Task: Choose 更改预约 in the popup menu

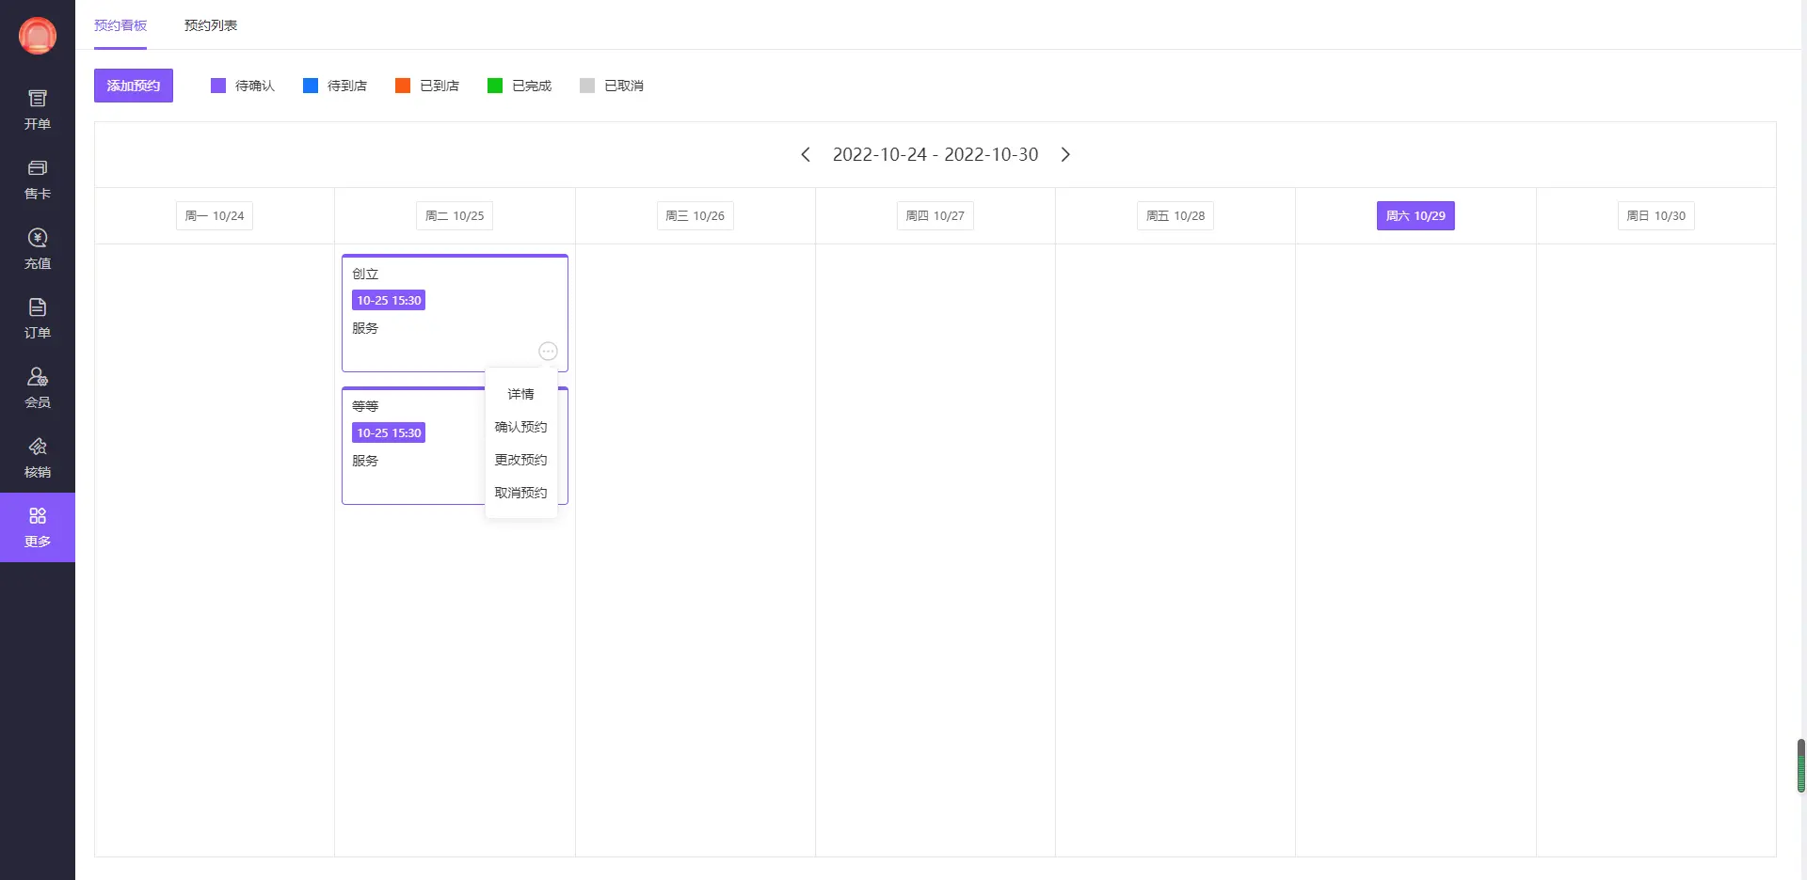Action: pyautogui.click(x=520, y=460)
